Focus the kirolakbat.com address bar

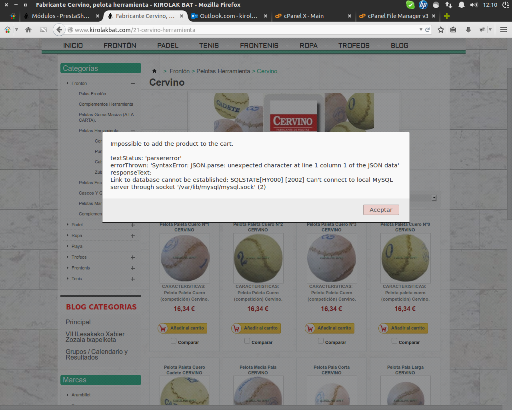pos(245,30)
